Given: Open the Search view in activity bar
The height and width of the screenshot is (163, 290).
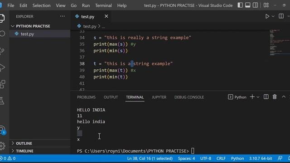Looking at the screenshot, I should point(2,34).
